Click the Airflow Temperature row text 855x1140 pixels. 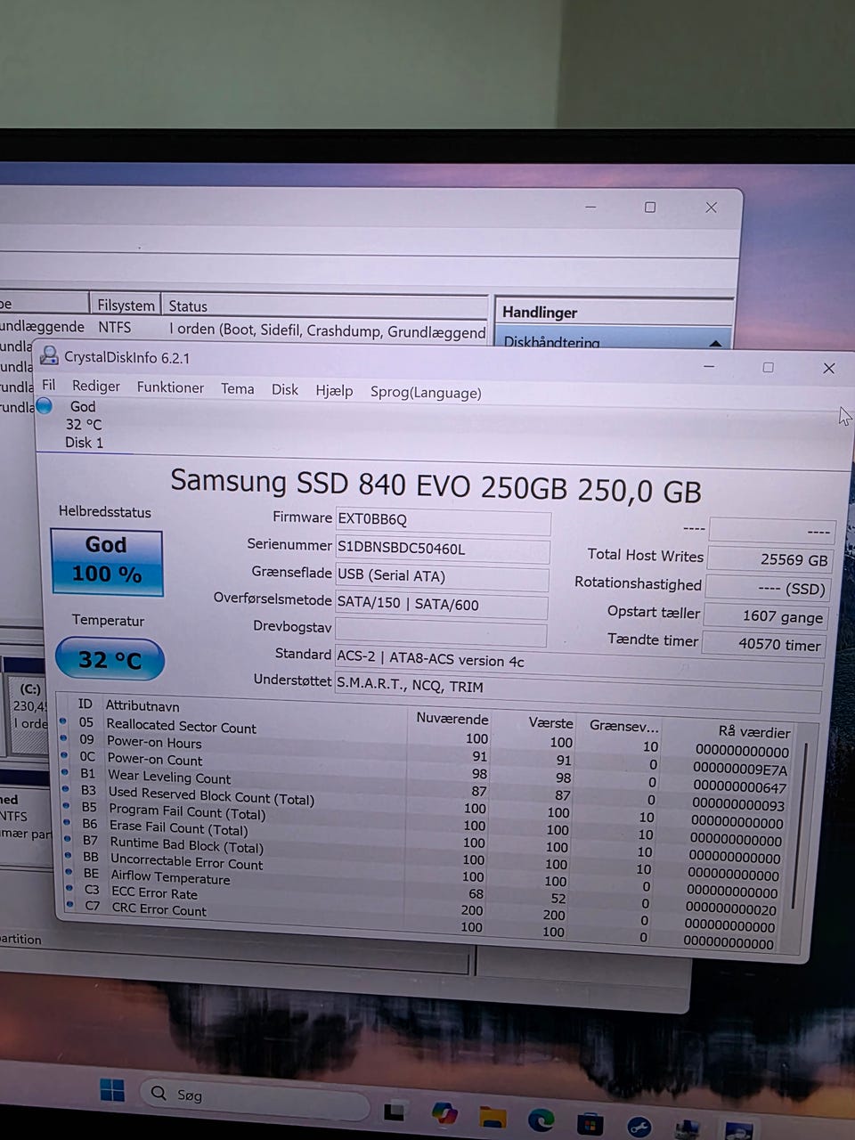point(170,877)
